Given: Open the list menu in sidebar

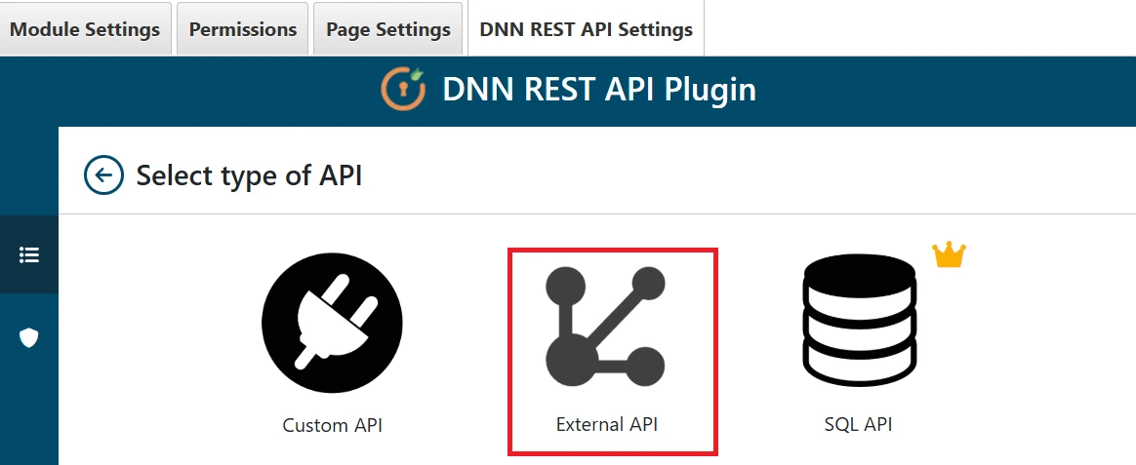Looking at the screenshot, I should 29,254.
